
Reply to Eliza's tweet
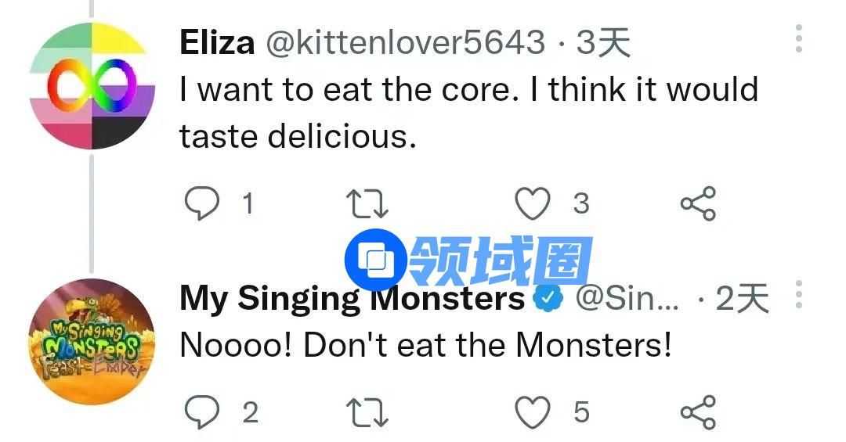(202, 204)
